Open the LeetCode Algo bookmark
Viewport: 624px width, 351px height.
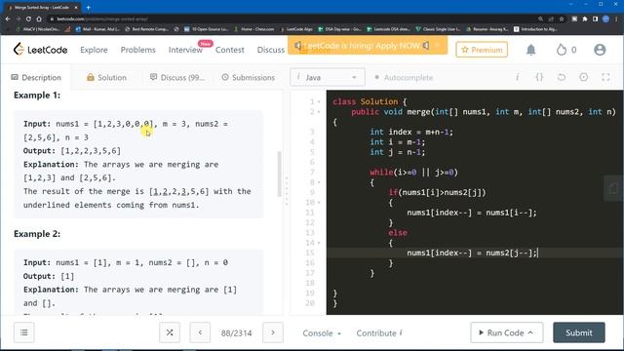point(295,29)
